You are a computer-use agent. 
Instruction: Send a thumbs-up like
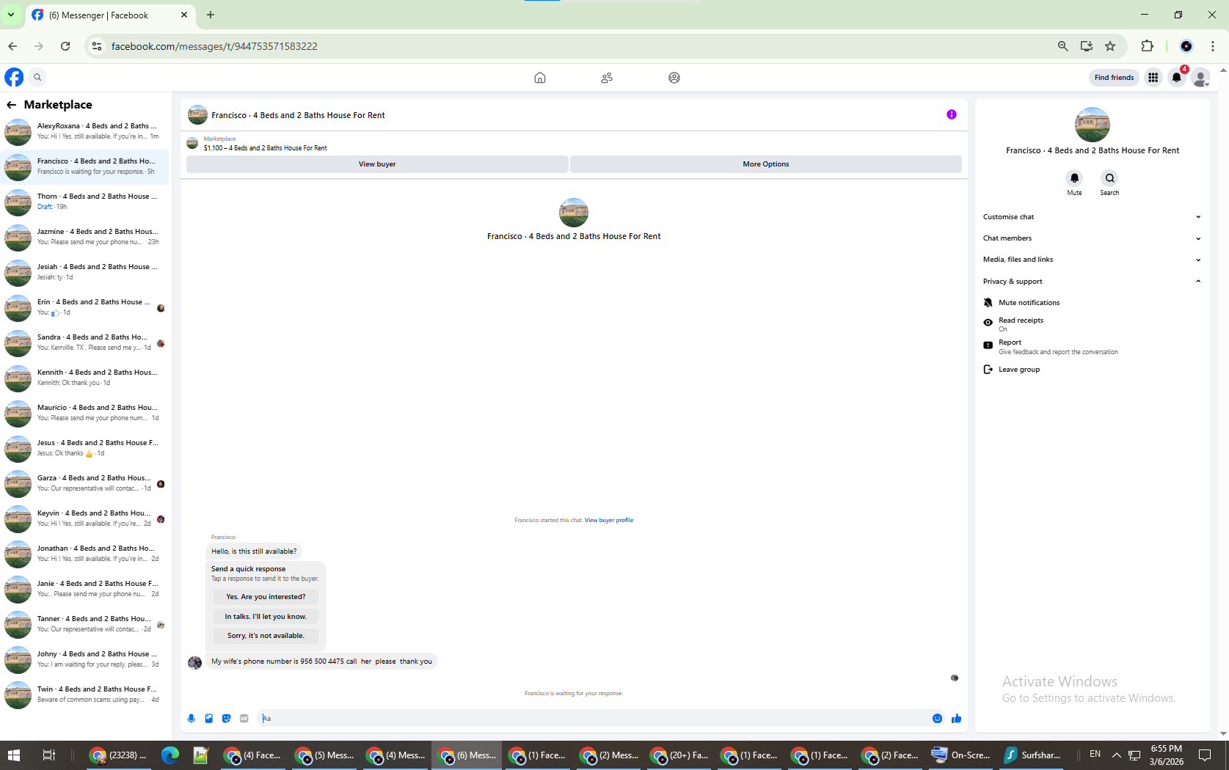[956, 719]
